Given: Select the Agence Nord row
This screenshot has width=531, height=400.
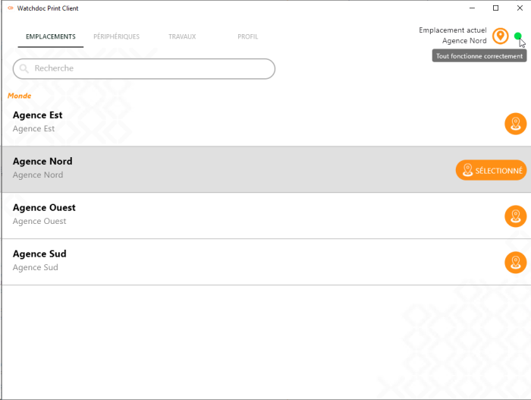Looking at the screenshot, I should click(228, 169).
